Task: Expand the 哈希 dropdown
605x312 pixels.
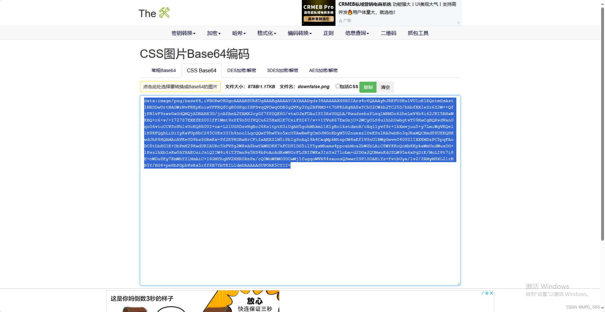Action: click(x=239, y=33)
